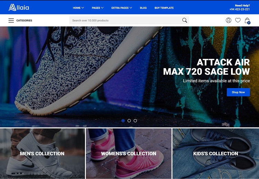
Task: Click the Need Help? text
Action: 242,6
